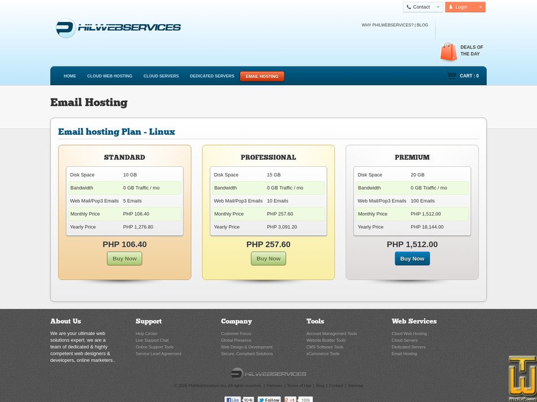537x402 pixels.
Task: Open Secure, Compliant Solutions footer link
Action: [x=247, y=354]
